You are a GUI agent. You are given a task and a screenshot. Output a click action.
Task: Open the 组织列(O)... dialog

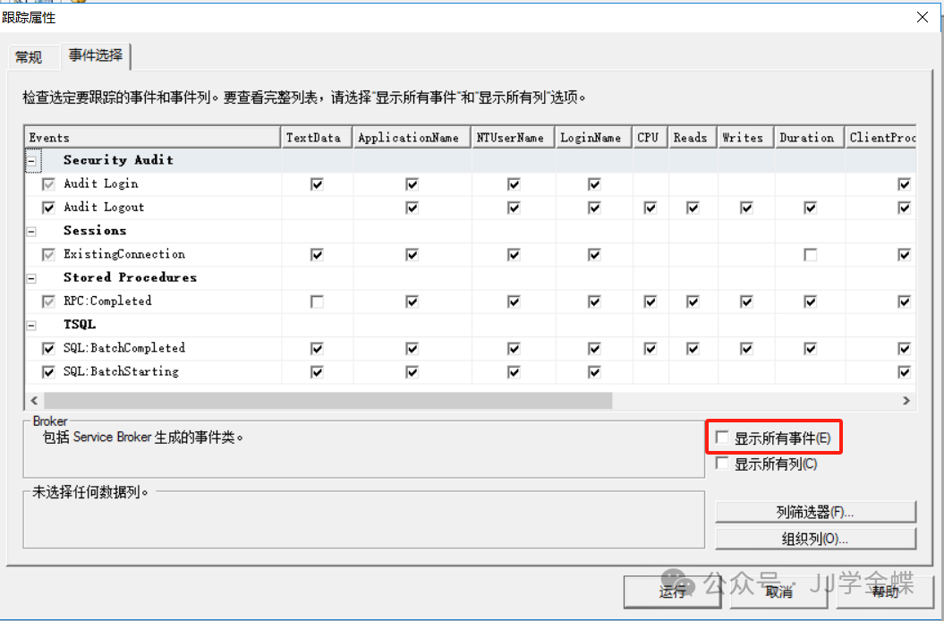point(815,539)
